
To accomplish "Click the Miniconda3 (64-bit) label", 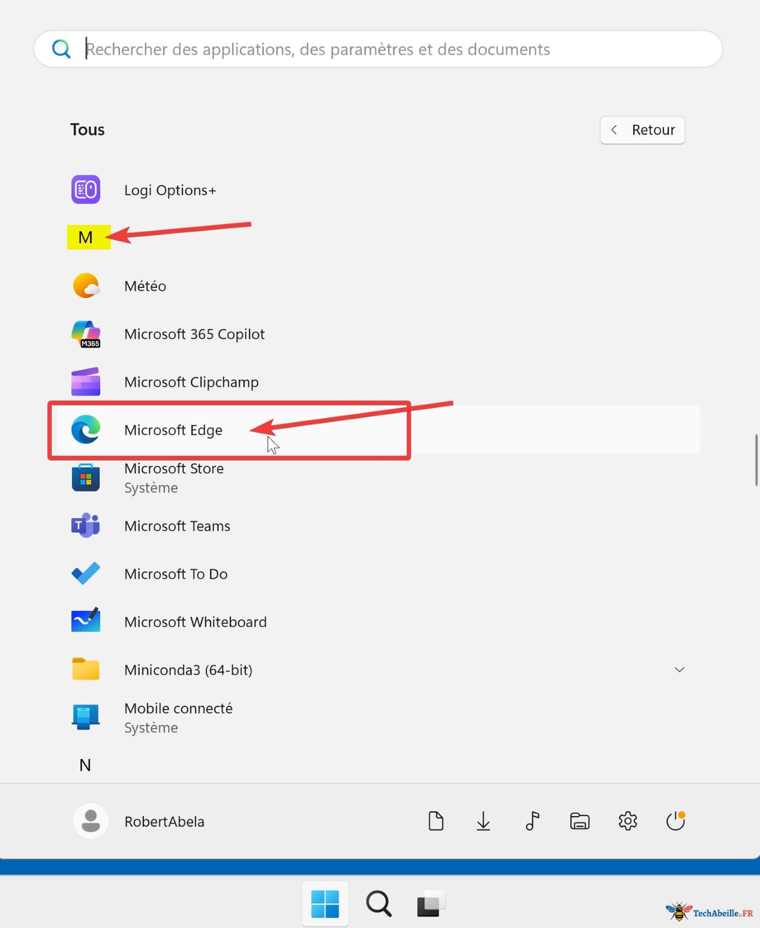I will click(188, 670).
